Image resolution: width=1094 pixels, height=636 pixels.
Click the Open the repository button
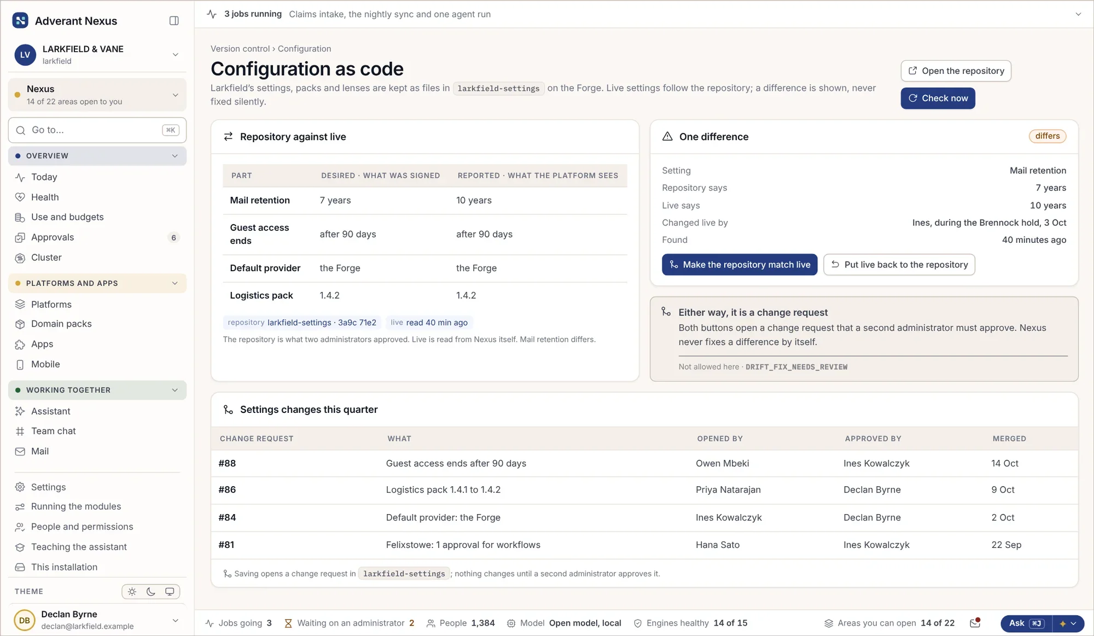tap(956, 71)
